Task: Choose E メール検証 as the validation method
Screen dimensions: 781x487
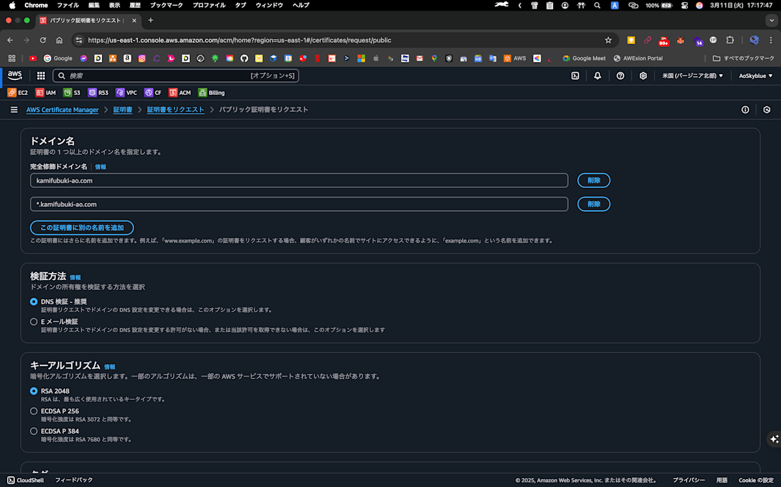Action: [x=33, y=321]
